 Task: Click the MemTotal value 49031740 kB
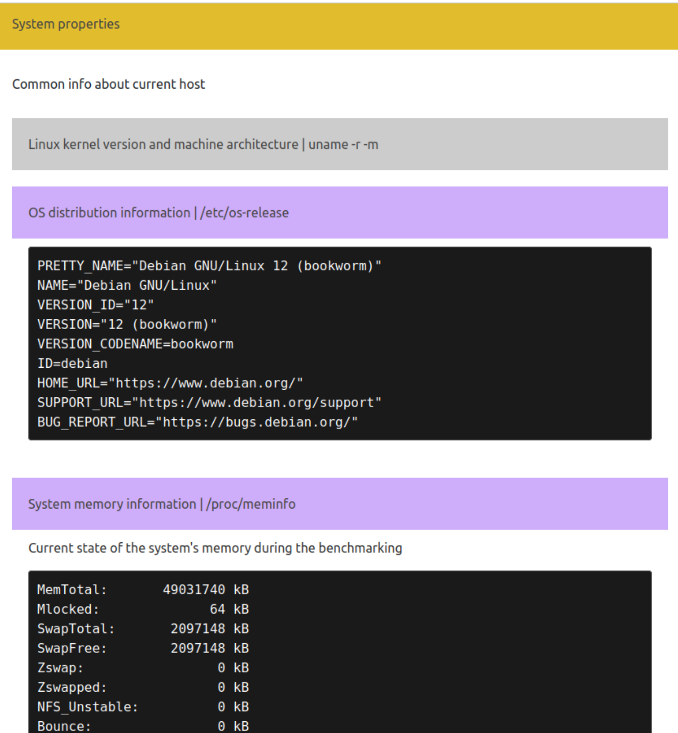coord(206,590)
